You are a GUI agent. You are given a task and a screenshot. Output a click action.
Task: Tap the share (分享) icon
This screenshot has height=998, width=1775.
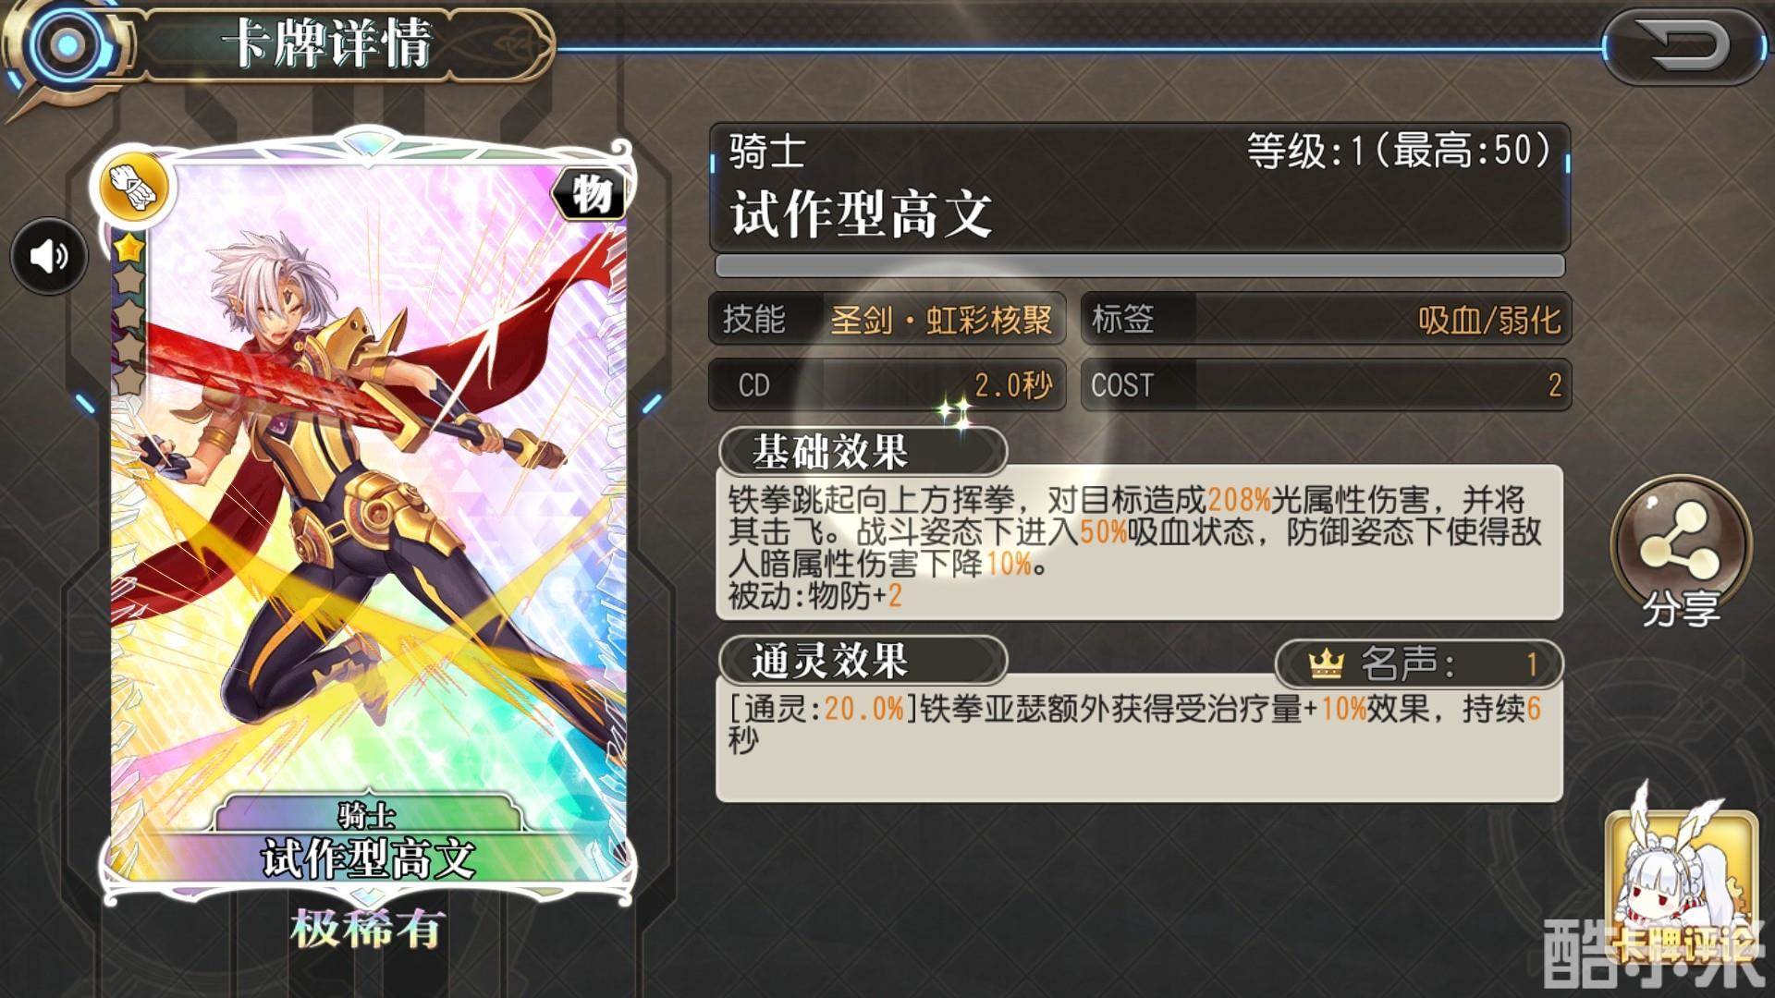coord(1680,552)
